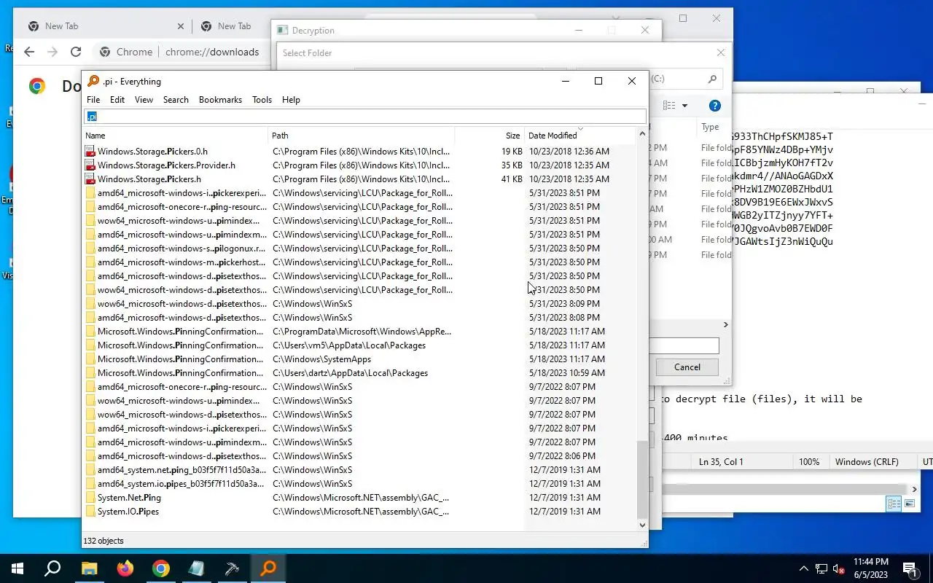Sort results by Name column
Viewport: 933px width, 583px height.
click(x=176, y=136)
